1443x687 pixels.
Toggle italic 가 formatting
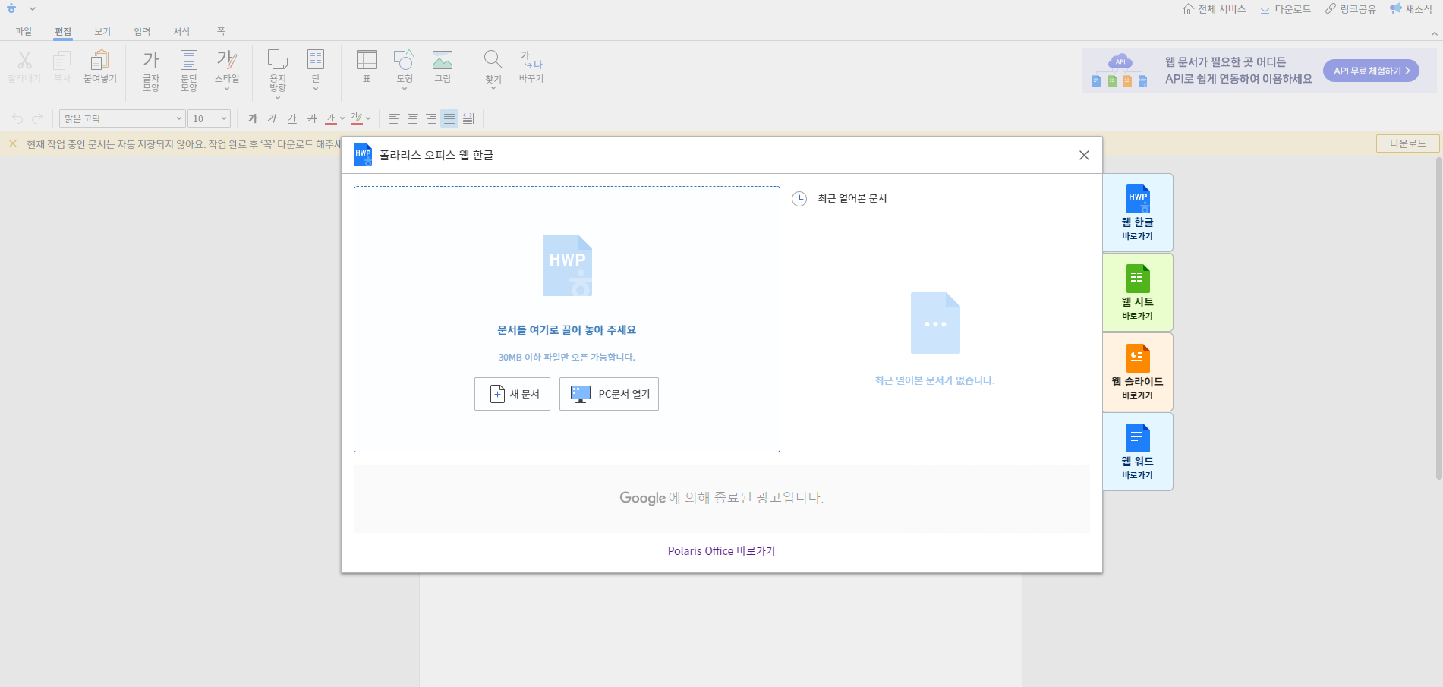[x=273, y=118]
